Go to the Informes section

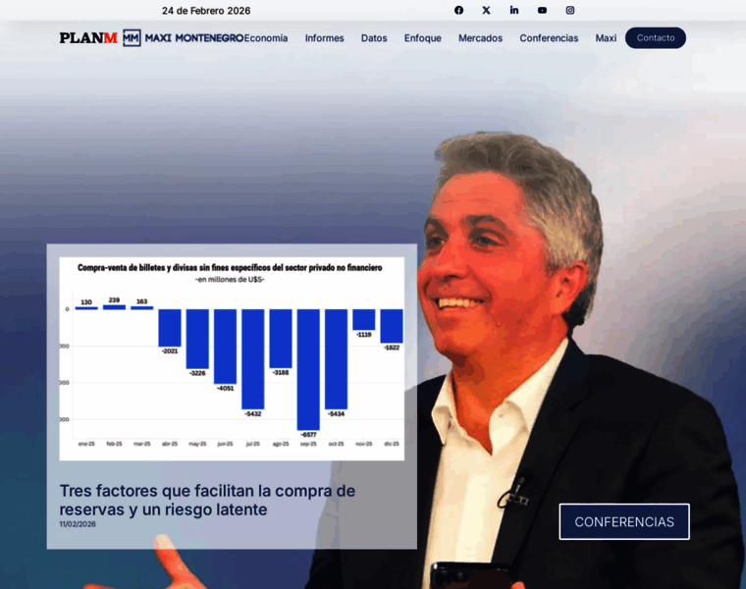click(324, 38)
